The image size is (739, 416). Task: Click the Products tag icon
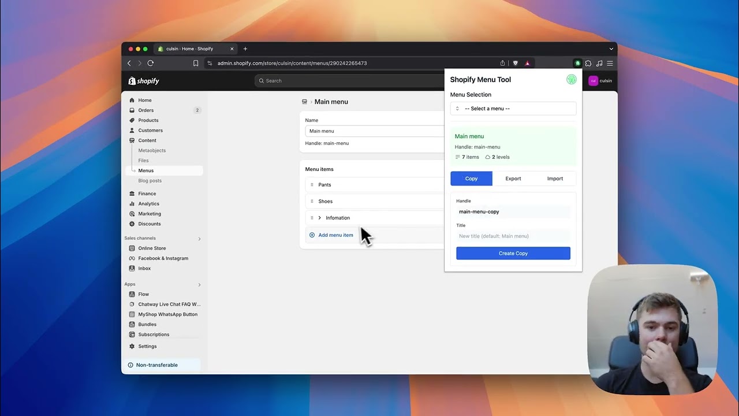point(132,120)
